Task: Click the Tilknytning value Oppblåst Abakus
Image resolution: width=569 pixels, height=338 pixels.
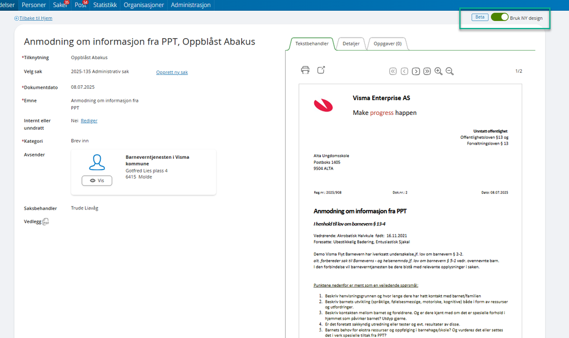Action: click(89, 57)
